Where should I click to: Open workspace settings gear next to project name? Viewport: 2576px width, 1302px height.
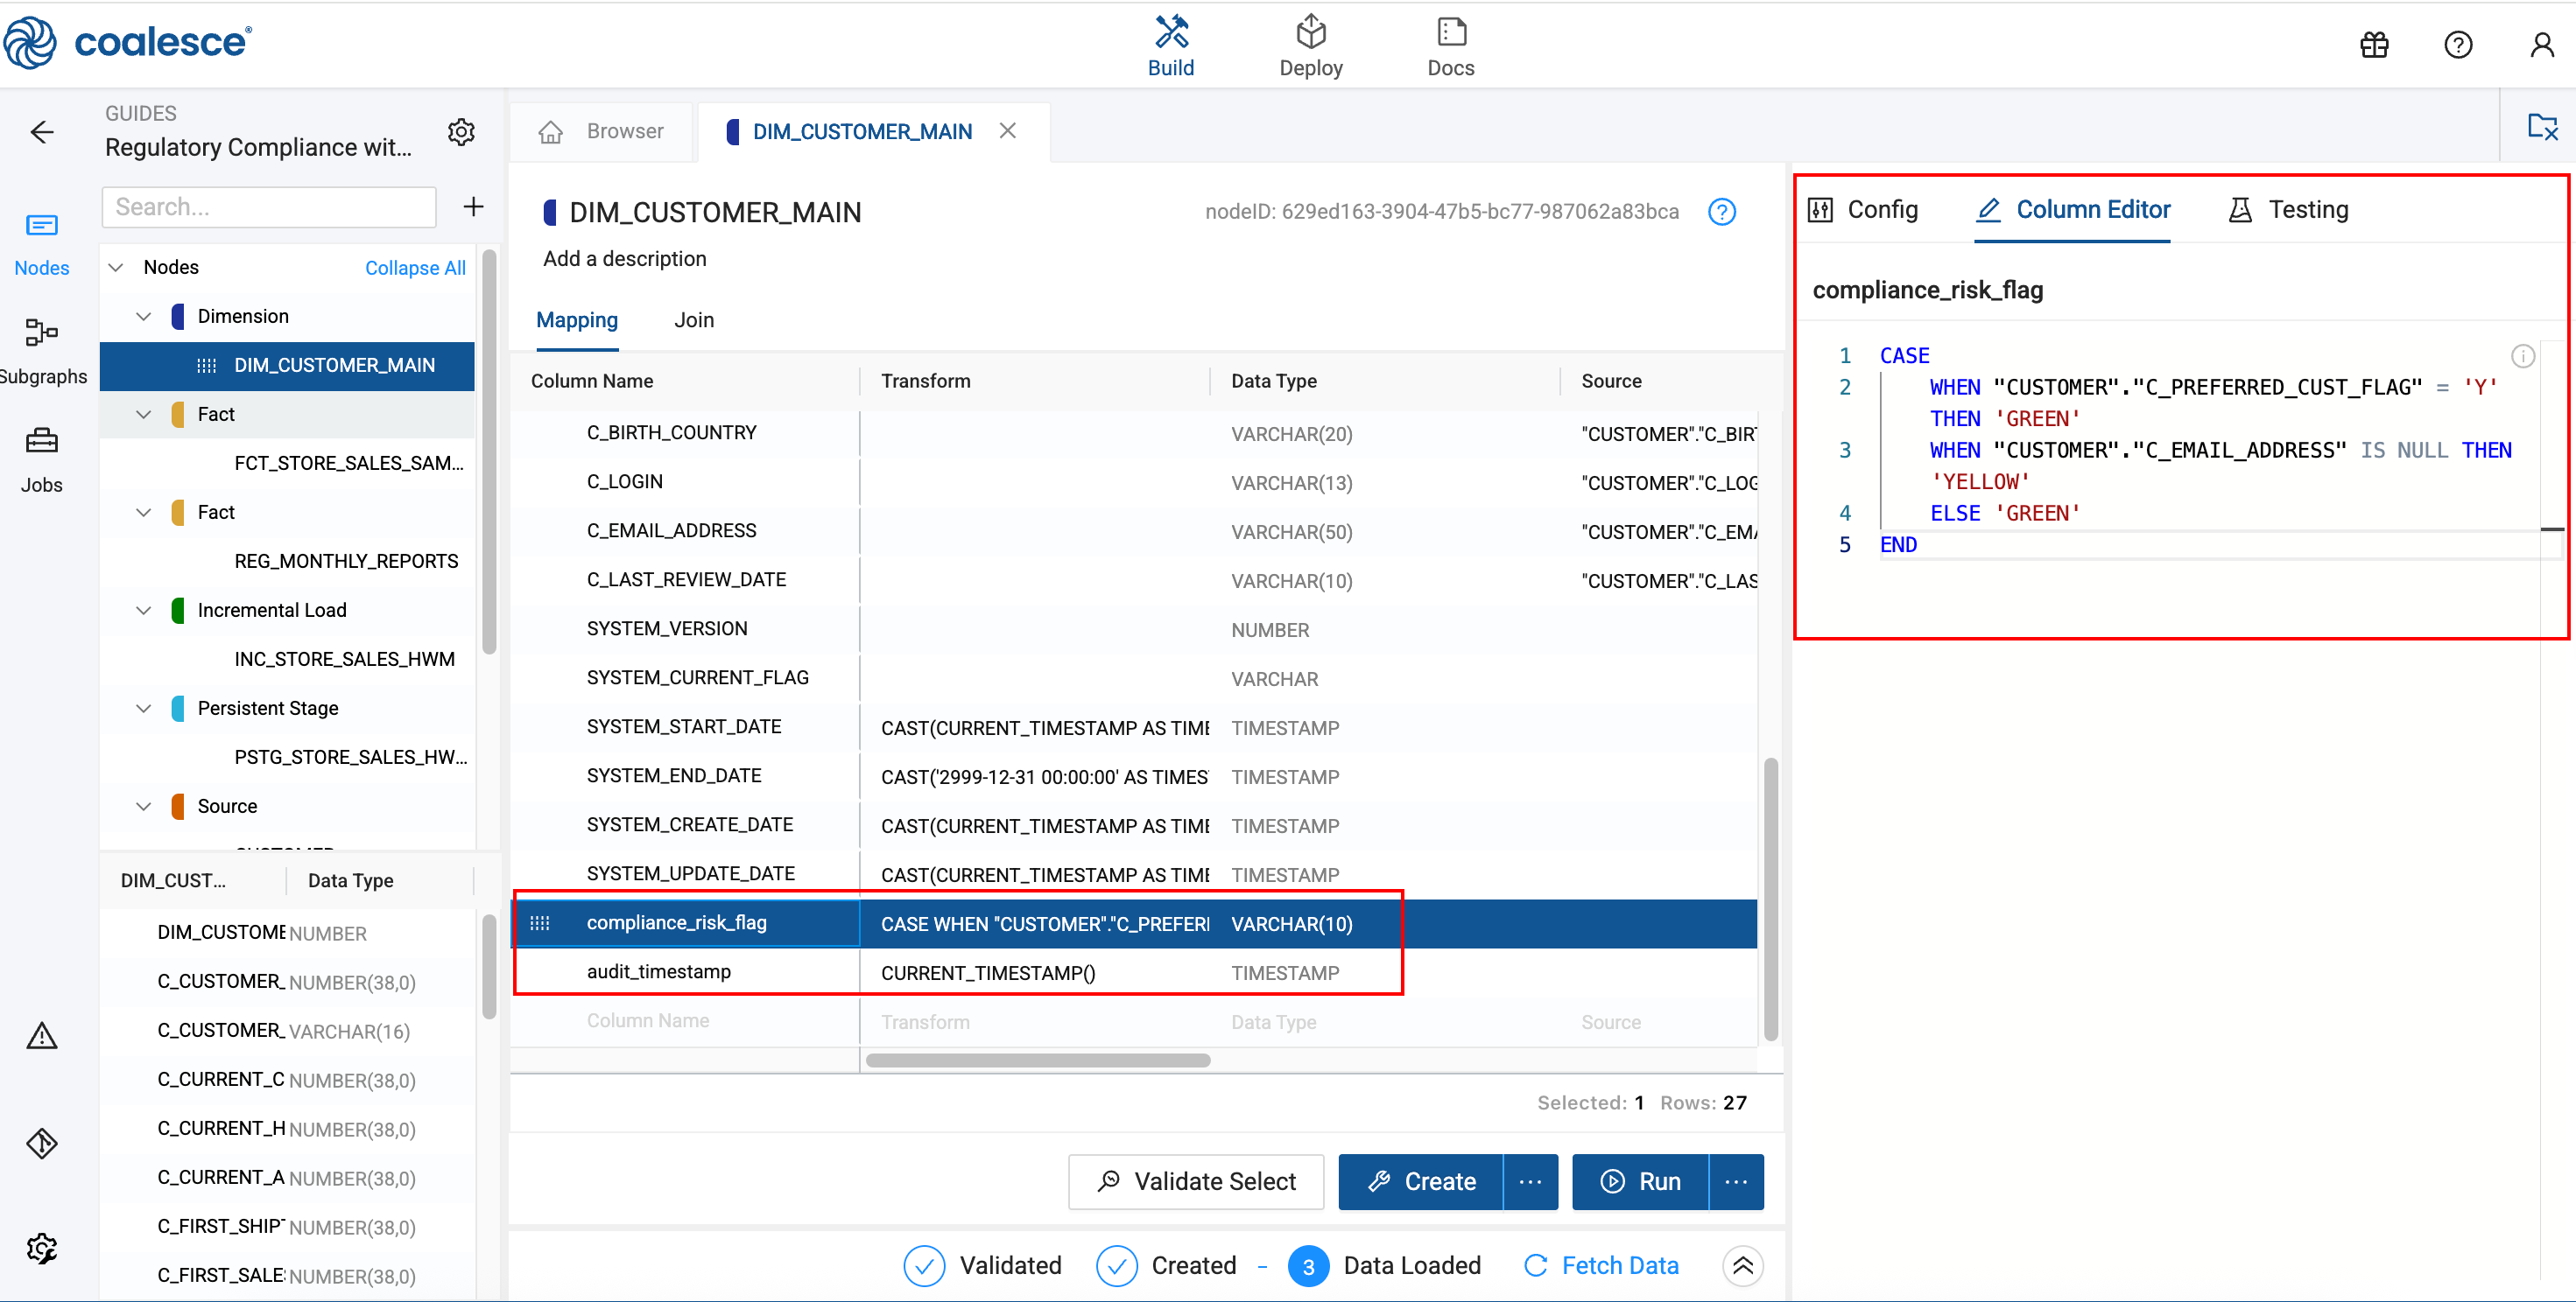[461, 132]
